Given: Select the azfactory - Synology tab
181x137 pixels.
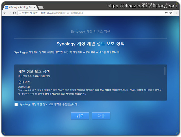Looking at the screenshot, I should click(20, 7).
